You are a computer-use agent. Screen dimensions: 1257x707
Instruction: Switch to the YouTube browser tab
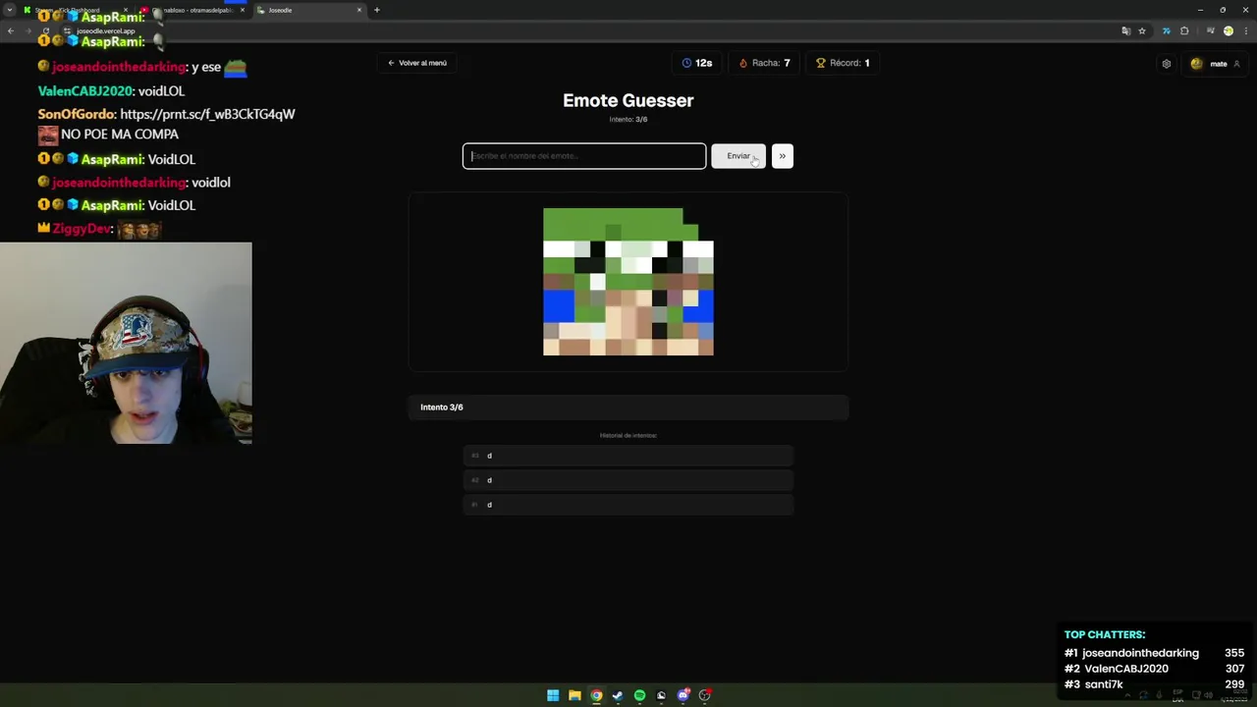tap(191, 10)
